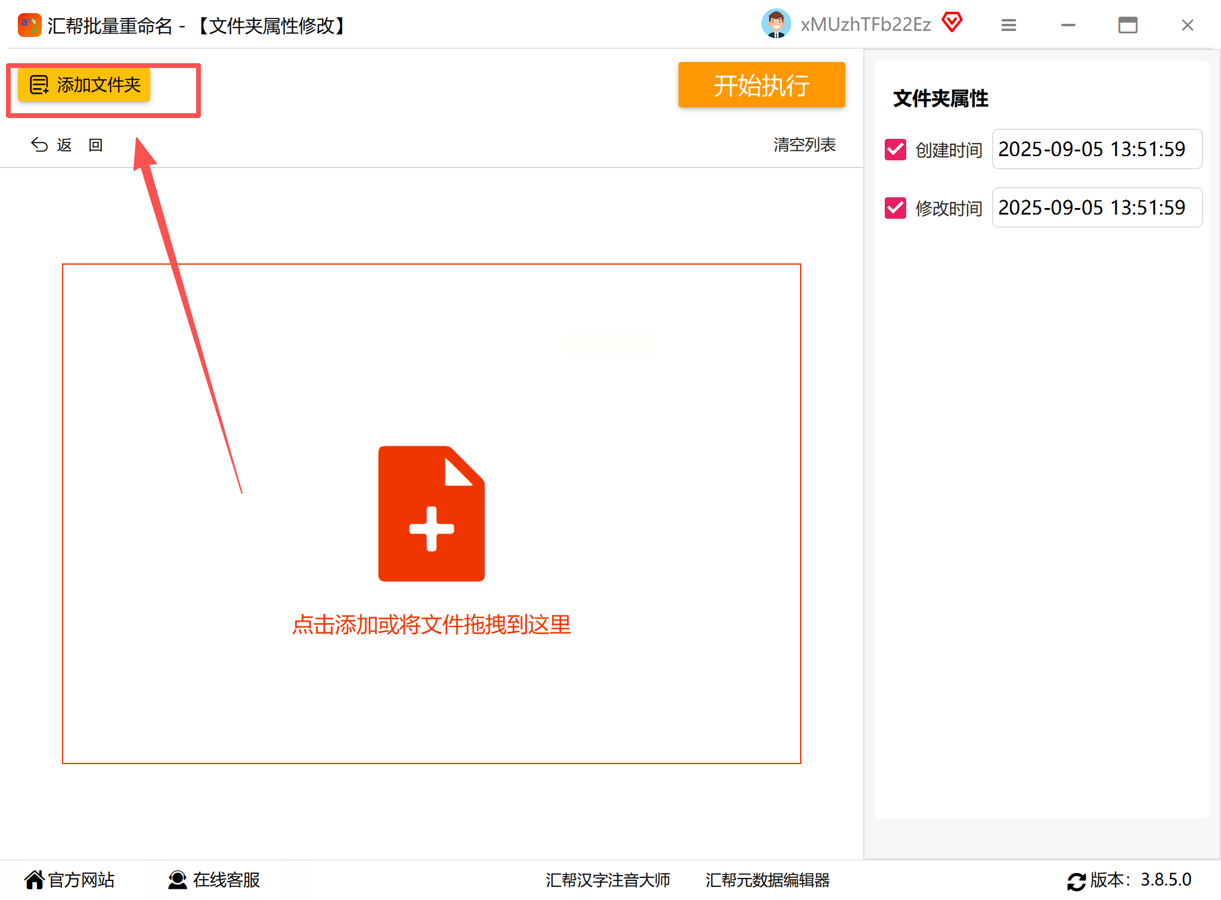This screenshot has height=900, width=1221.
Task: Click the 添加文件夹 button
Action: (84, 85)
